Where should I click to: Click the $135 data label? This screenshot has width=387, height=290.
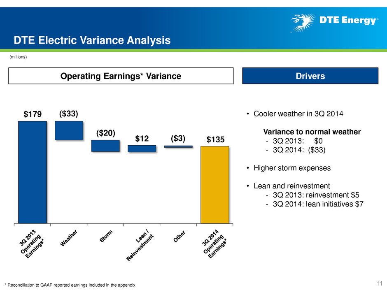pyautogui.click(x=215, y=139)
